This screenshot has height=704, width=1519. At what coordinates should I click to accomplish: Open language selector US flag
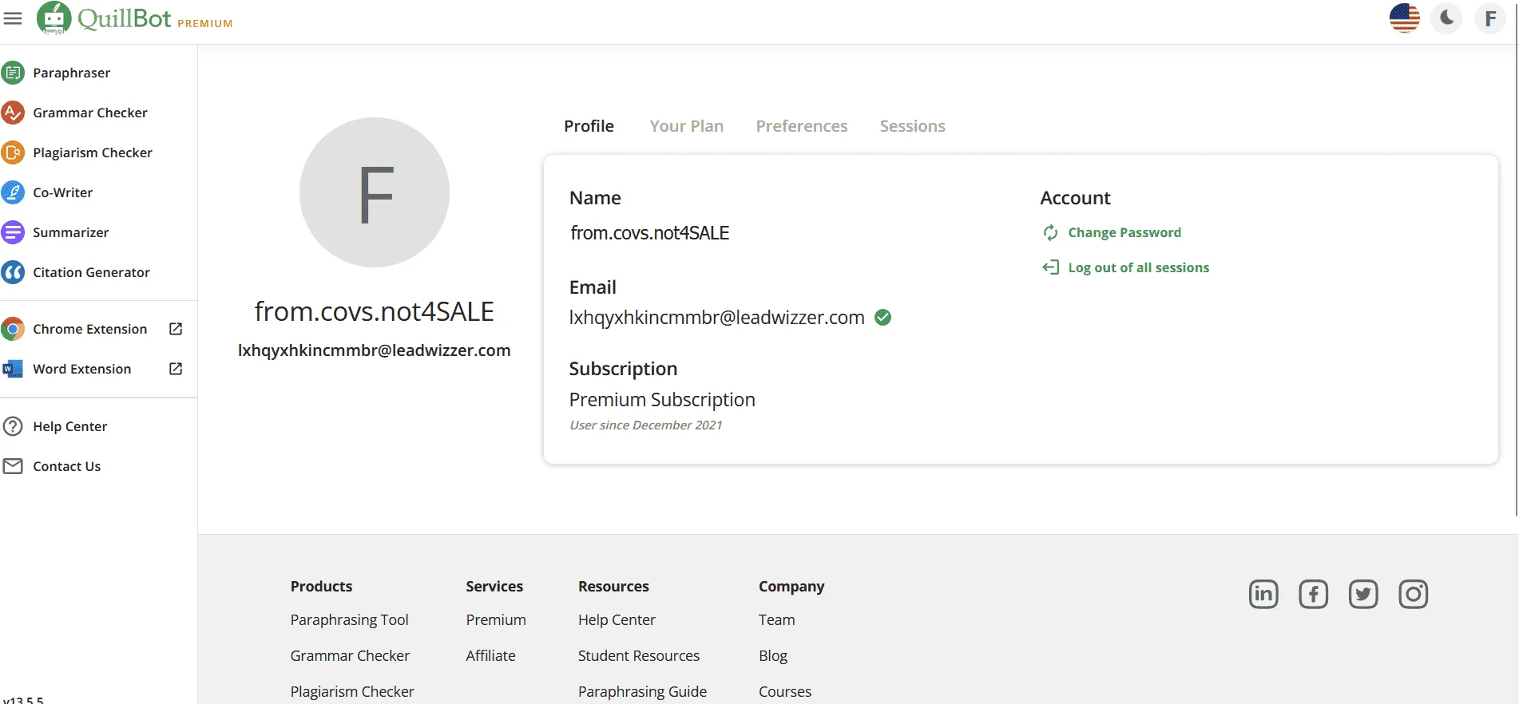coord(1404,18)
